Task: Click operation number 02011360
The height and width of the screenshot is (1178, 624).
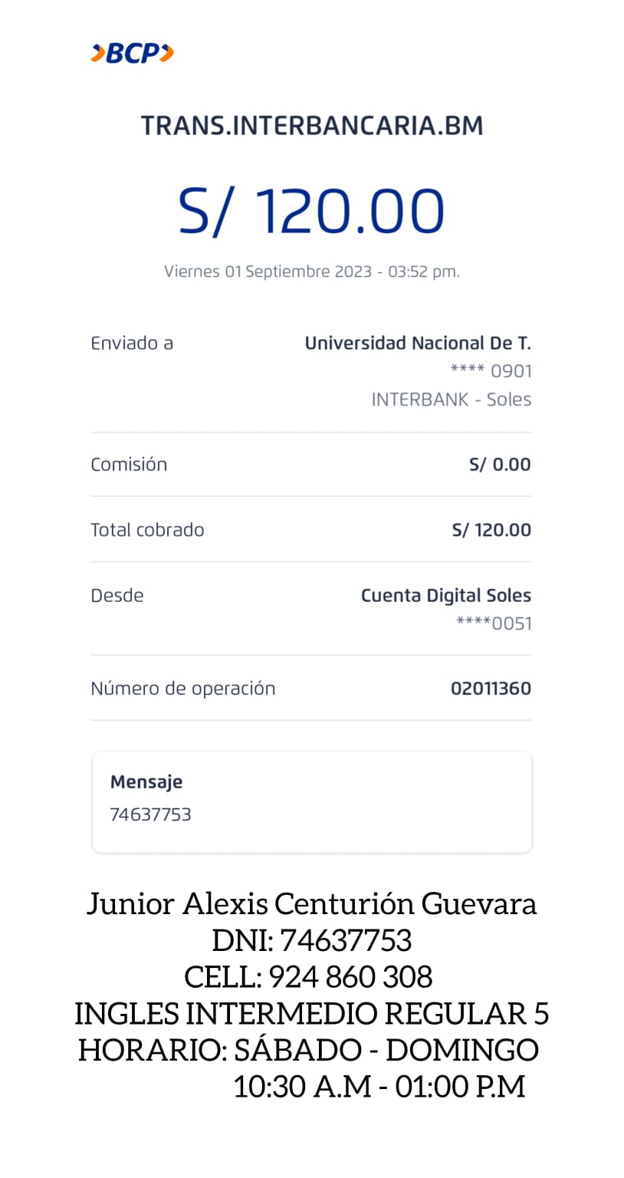Action: pyautogui.click(x=491, y=688)
